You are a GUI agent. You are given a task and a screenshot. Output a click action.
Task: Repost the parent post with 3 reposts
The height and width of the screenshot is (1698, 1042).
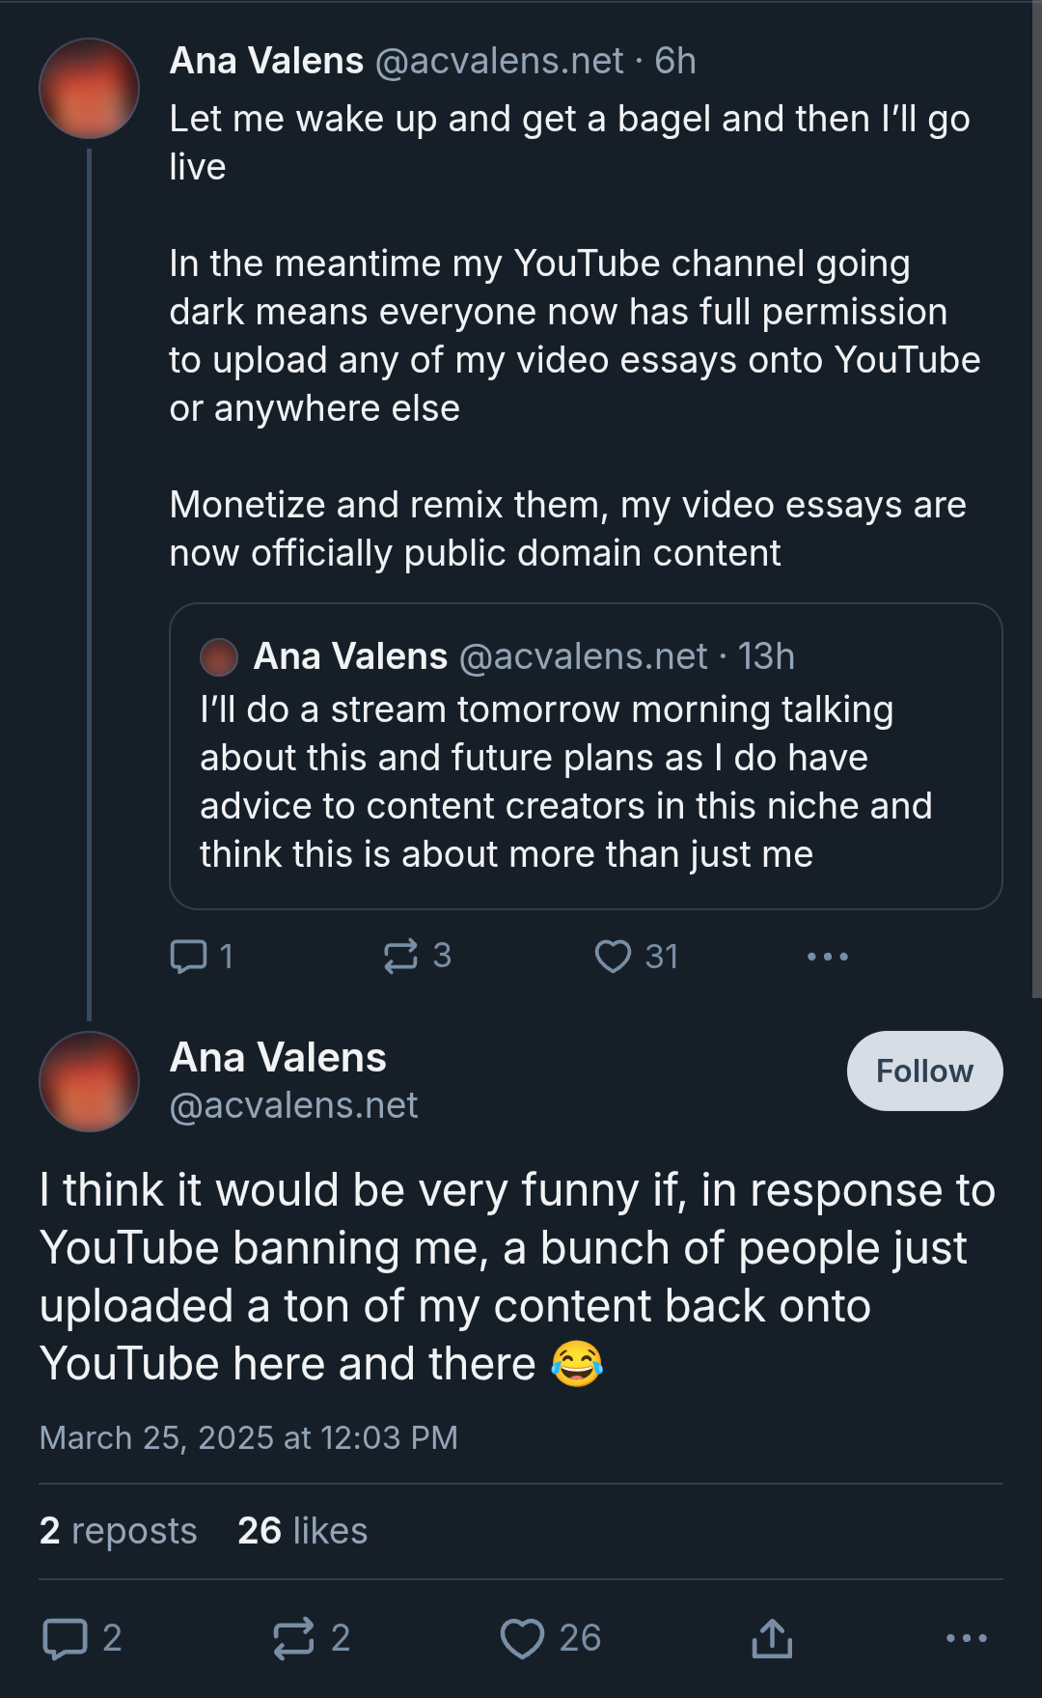click(400, 956)
